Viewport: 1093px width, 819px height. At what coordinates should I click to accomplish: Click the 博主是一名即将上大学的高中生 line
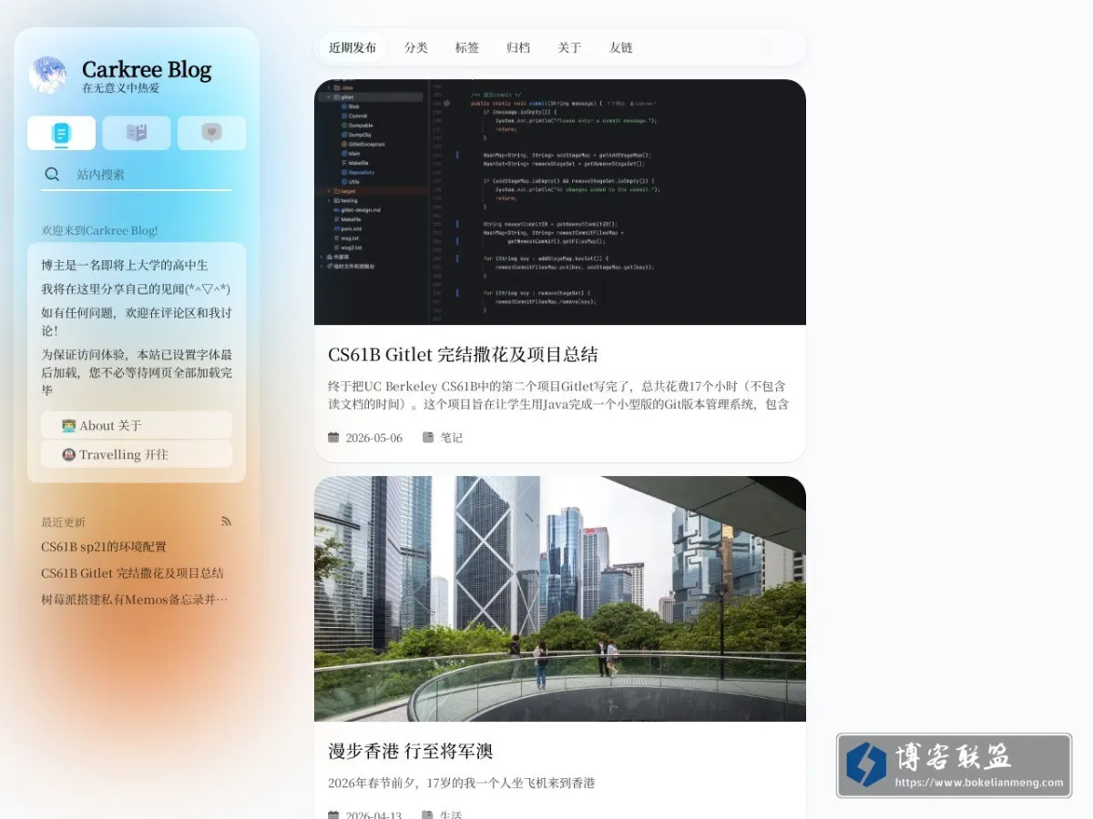(x=125, y=265)
